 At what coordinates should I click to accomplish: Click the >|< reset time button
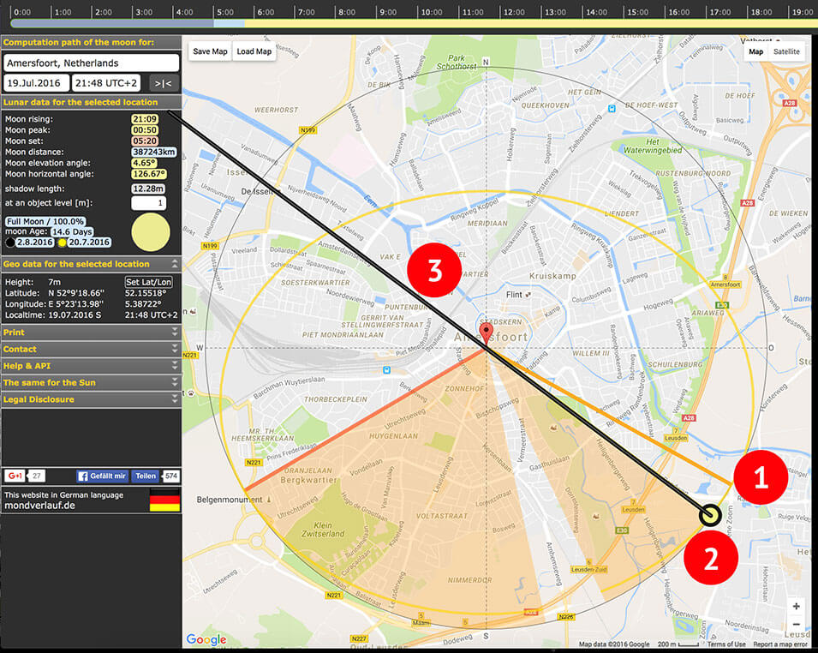pyautogui.click(x=164, y=83)
